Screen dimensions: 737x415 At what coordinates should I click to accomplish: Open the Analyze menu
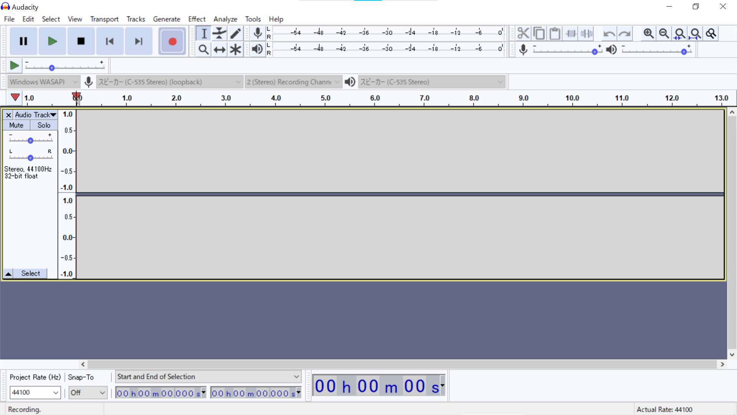[x=225, y=19]
